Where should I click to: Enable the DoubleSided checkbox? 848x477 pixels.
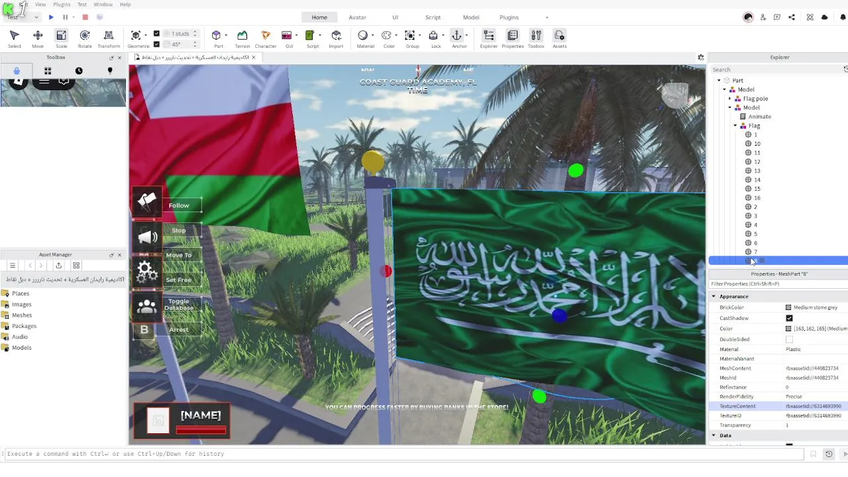[789, 339]
